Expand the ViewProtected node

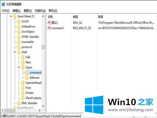[x=19, y=98]
